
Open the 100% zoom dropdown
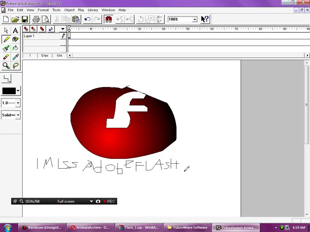click(x=195, y=19)
